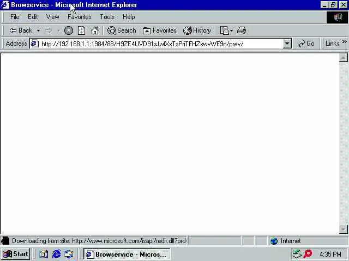Open the File menu

(x=15, y=17)
